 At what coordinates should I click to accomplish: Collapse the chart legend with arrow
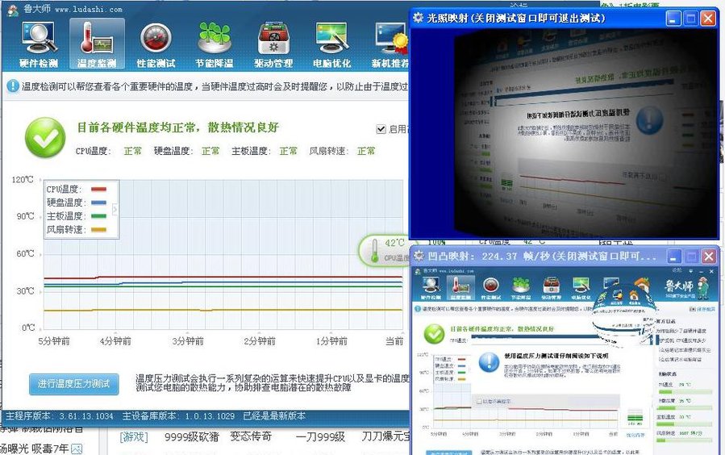(115, 210)
